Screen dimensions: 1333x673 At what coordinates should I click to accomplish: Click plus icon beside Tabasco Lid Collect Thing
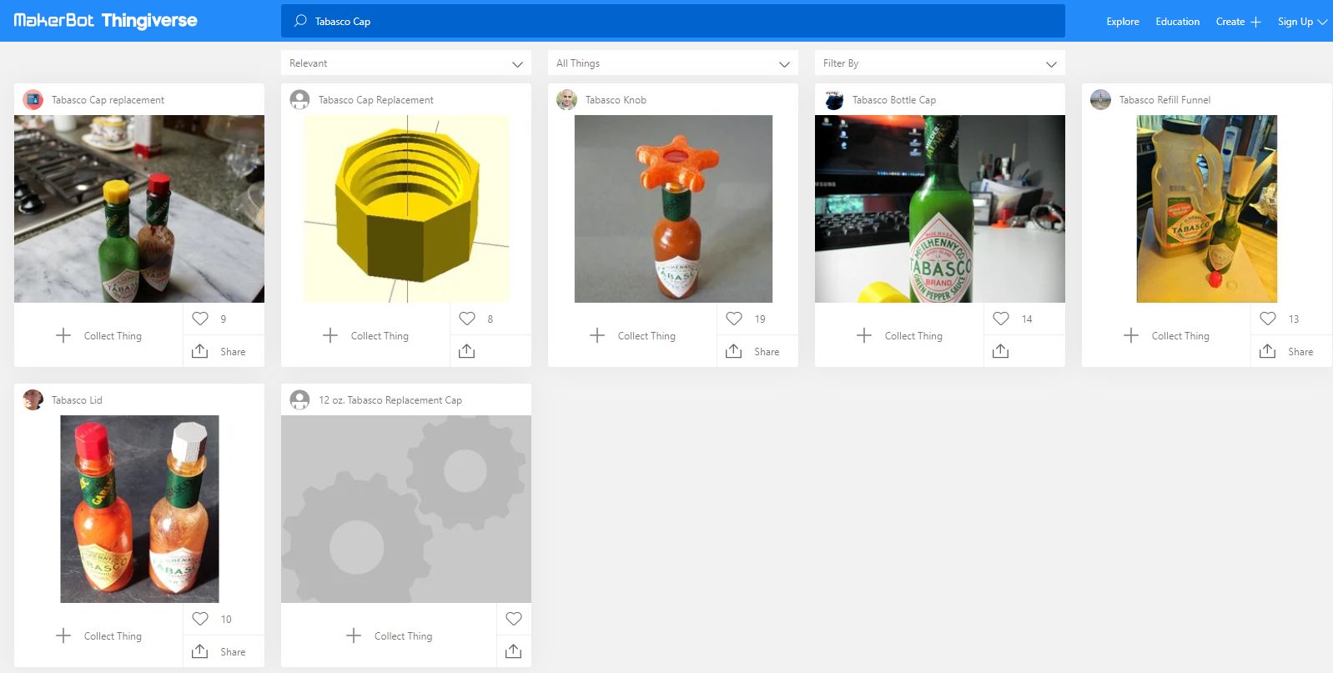pyautogui.click(x=63, y=635)
